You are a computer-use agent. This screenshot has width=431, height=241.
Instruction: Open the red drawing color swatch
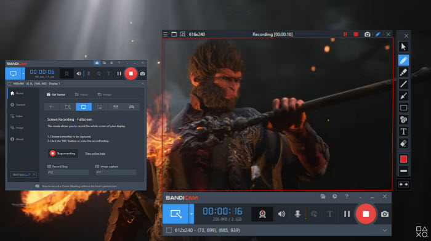[403, 159]
